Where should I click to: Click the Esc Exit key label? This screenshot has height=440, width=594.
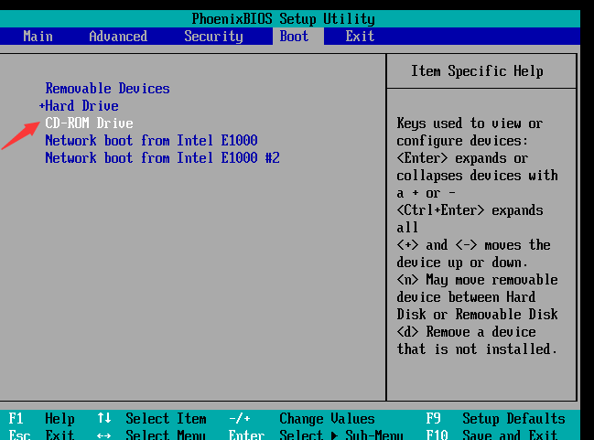point(41,435)
